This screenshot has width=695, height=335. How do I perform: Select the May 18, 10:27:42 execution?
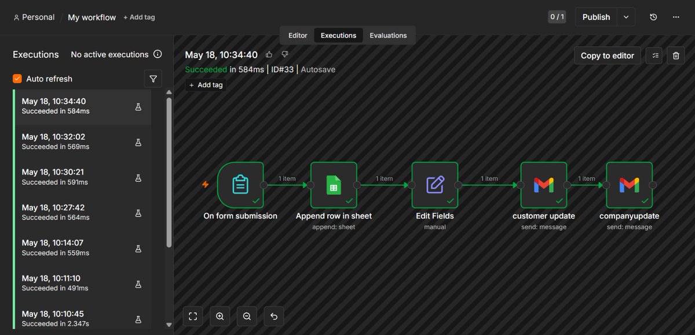(82, 213)
